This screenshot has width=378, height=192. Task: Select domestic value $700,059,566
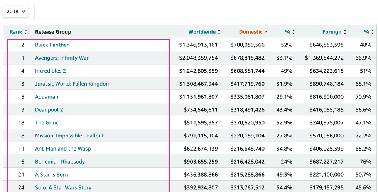pos(248,45)
